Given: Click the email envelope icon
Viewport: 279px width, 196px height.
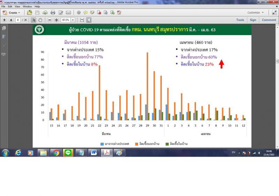Looking at the screenshot, I should pyautogui.click(x=68, y=13).
